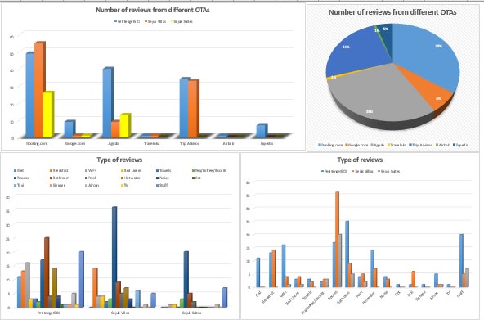Click the Hot water legend entry
The width and height of the screenshot is (484, 324).
click(131, 178)
